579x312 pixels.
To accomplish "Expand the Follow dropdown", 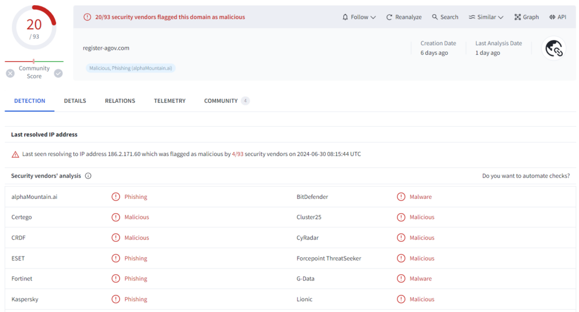I will (x=359, y=17).
